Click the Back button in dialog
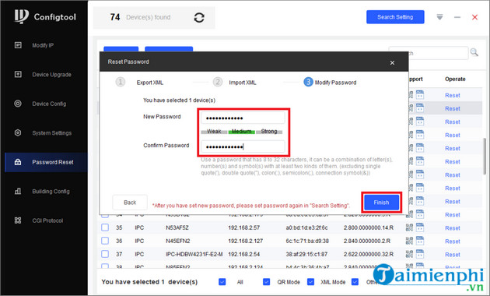Screen dimensions: 490x296 point(130,203)
